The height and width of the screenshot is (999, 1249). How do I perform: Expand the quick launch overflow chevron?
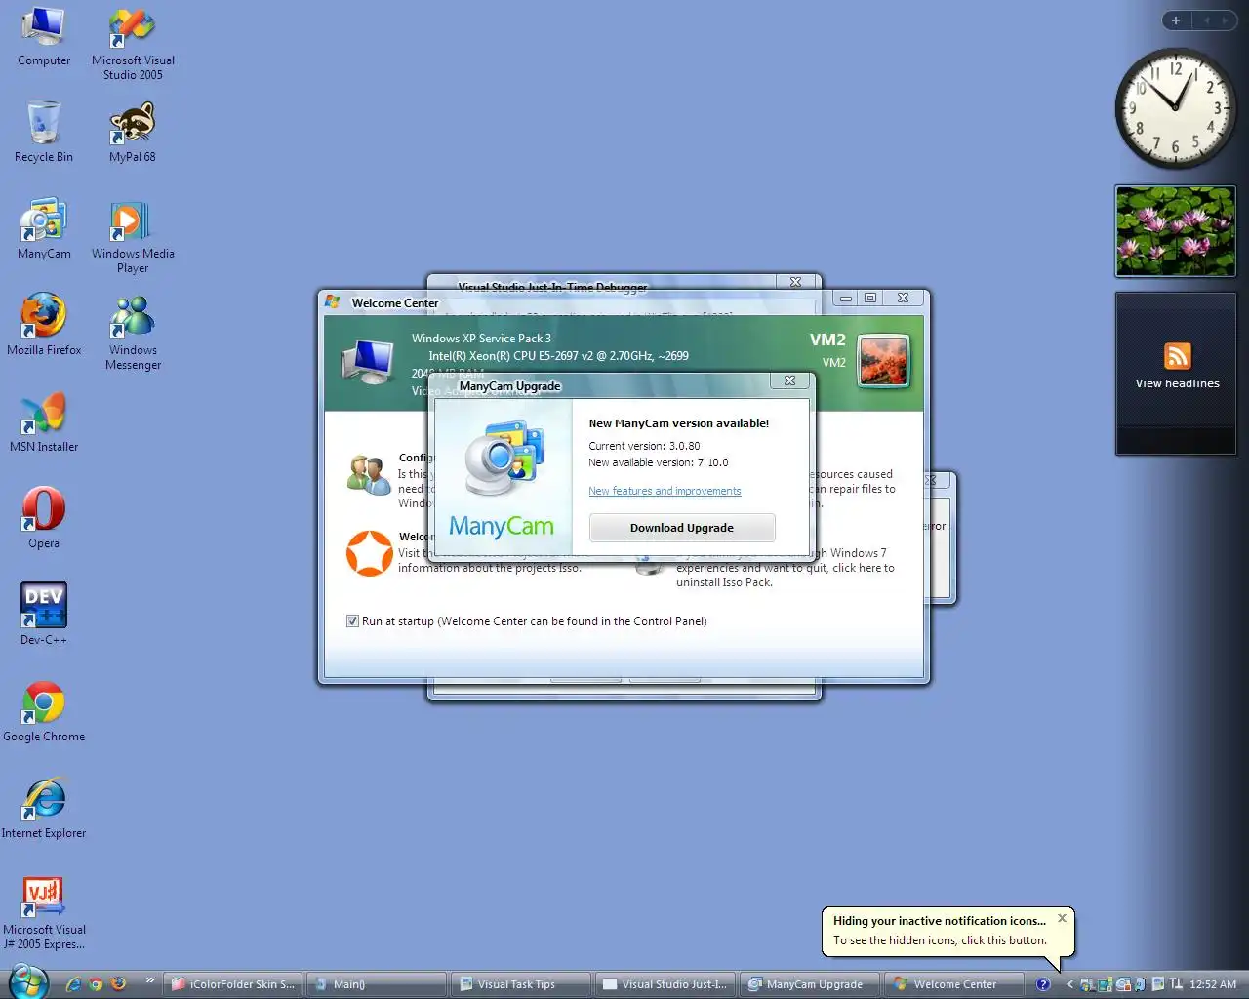[x=149, y=980]
